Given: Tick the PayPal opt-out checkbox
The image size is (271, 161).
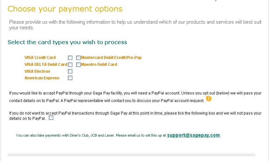Looking at the screenshot, I should [51, 118].
